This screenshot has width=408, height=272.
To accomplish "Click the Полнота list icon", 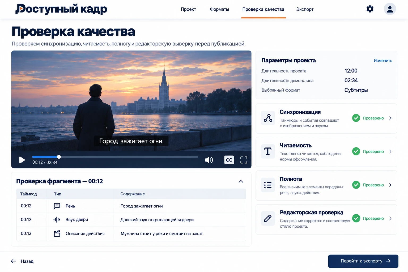I will tap(268, 185).
